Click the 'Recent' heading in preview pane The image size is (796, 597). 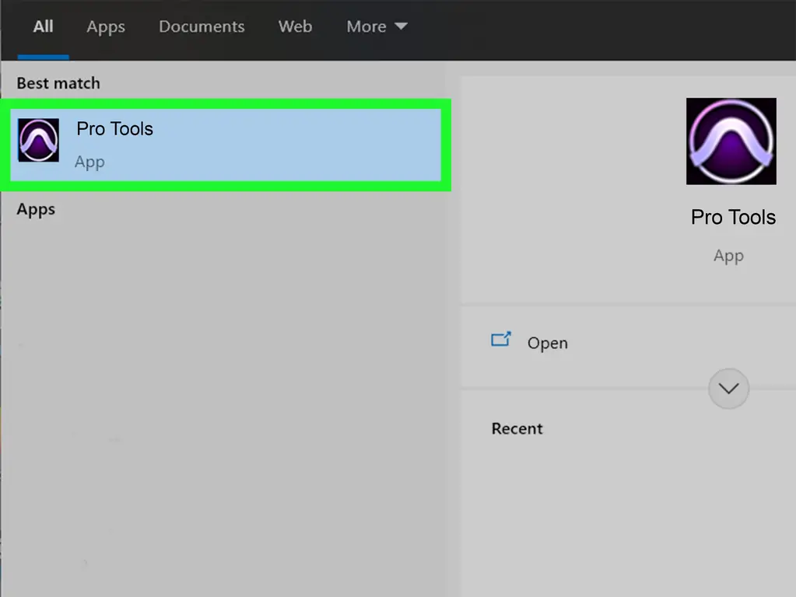tap(517, 428)
